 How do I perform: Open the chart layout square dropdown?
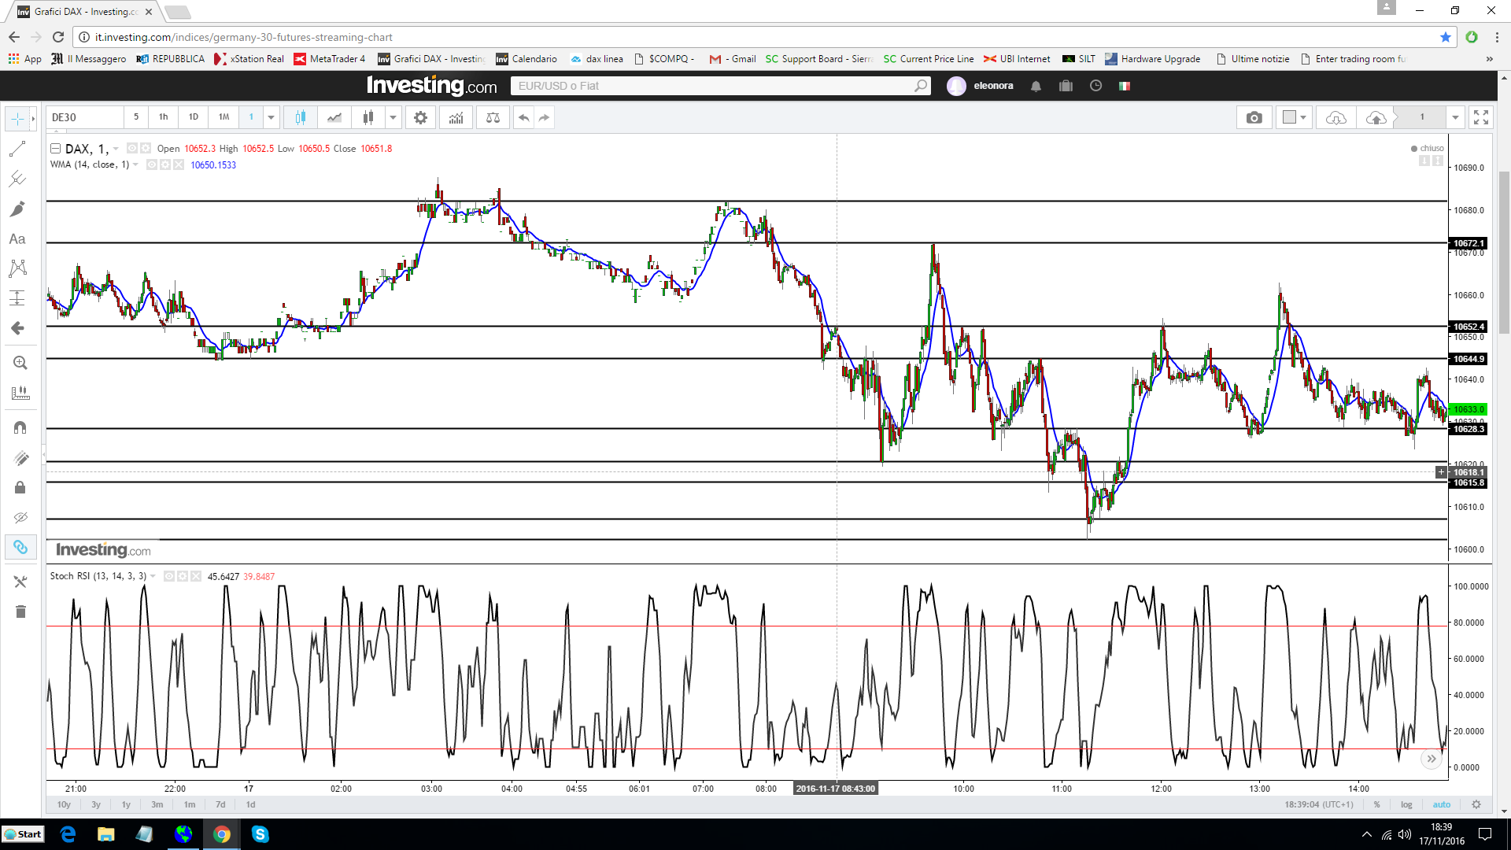1294,117
